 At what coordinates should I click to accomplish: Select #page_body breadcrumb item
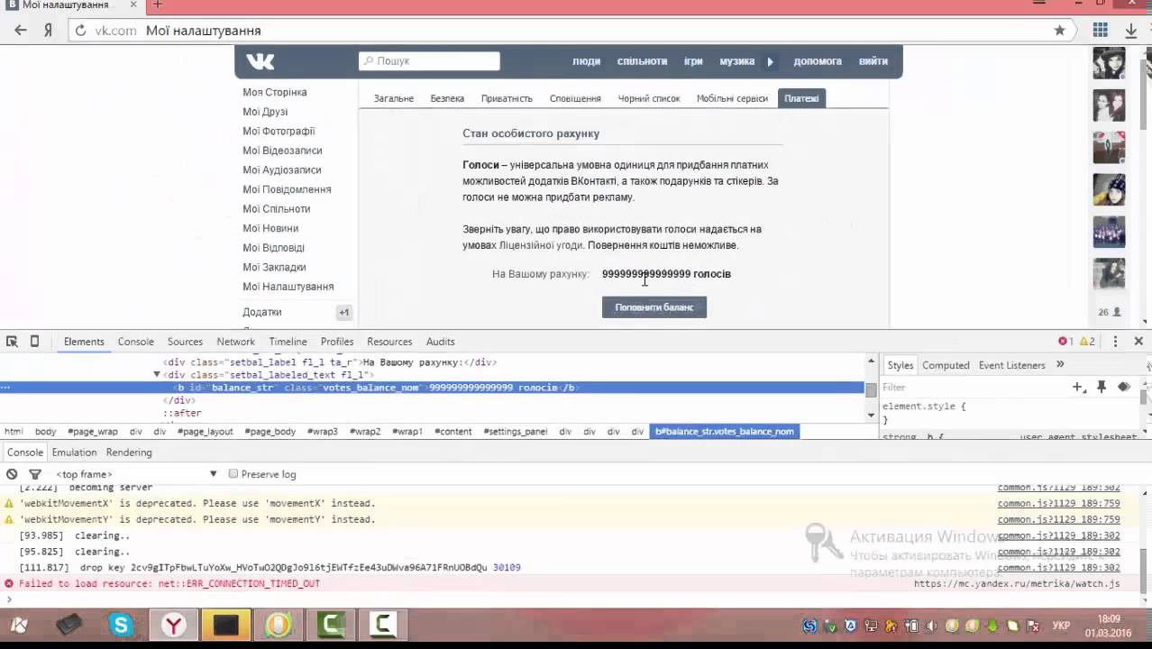click(270, 431)
